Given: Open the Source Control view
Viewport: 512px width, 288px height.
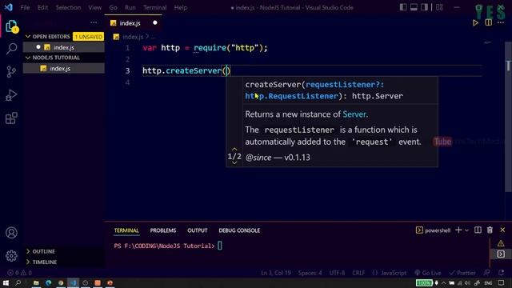Looking at the screenshot, I should [x=11, y=71].
